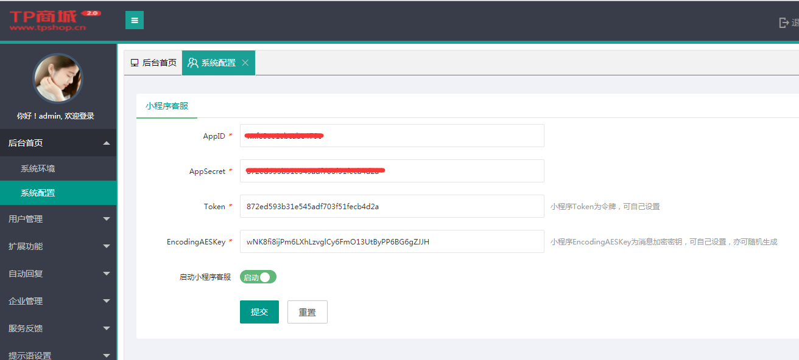
Task: Click the 提交 submit button
Action: tap(259, 312)
